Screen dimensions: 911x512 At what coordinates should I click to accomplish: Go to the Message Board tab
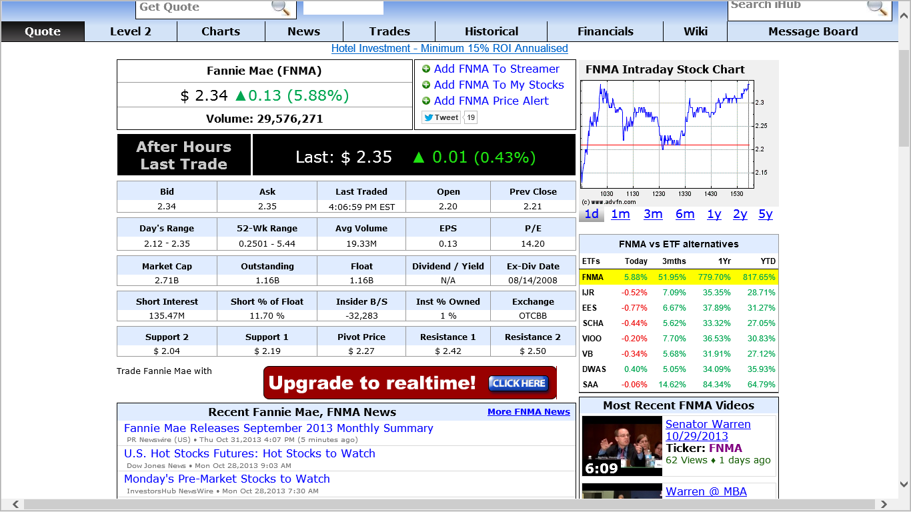point(813,31)
